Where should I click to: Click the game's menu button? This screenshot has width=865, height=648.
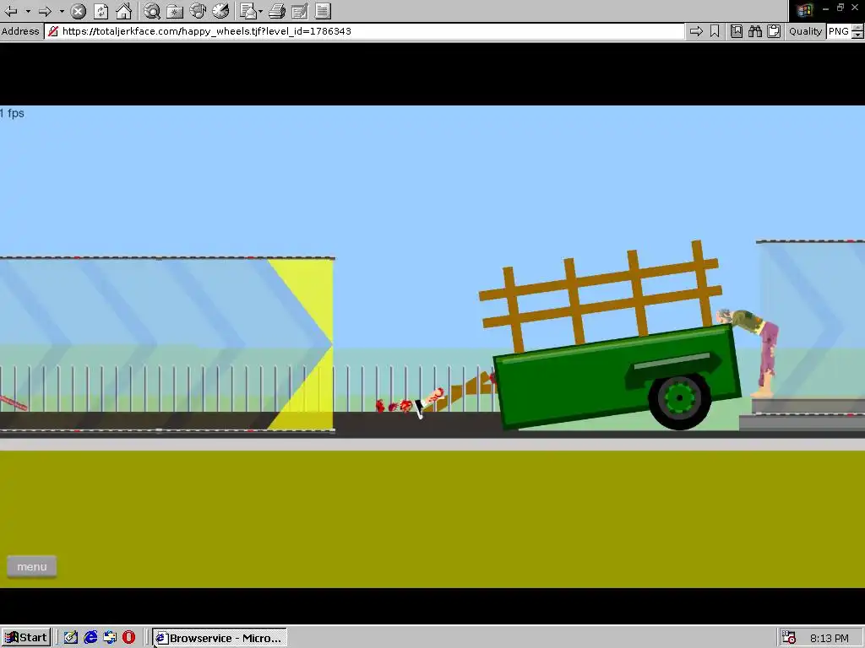coord(32,566)
